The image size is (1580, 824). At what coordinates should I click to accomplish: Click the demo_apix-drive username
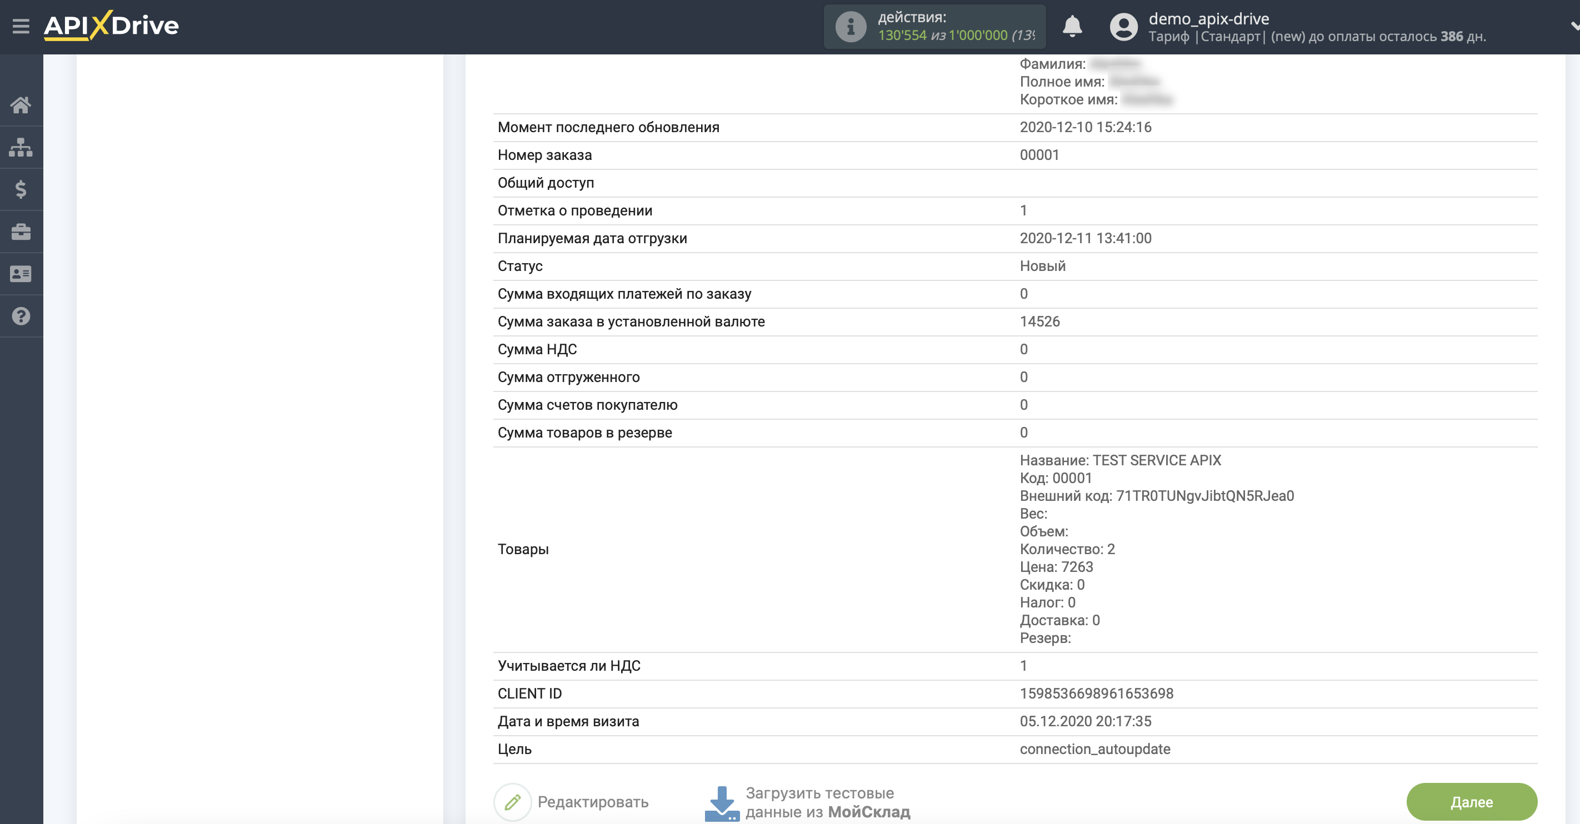[x=1208, y=18]
